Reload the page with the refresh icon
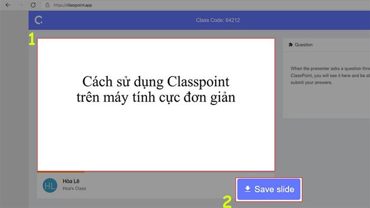The height and width of the screenshot is (208, 370). click(33, 5)
